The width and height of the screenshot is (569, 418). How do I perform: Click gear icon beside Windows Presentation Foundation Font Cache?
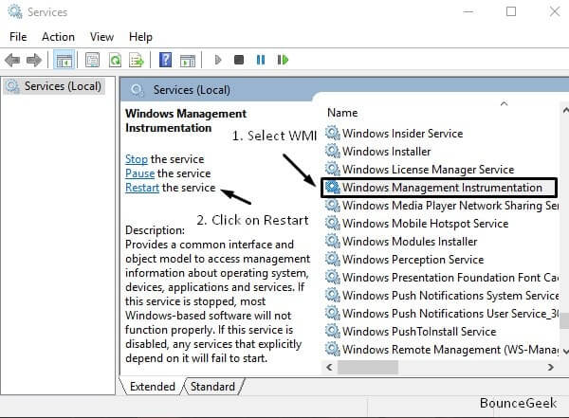tap(333, 277)
